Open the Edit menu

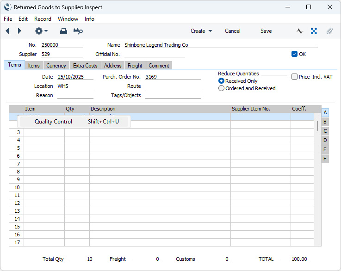pyautogui.click(x=23, y=19)
